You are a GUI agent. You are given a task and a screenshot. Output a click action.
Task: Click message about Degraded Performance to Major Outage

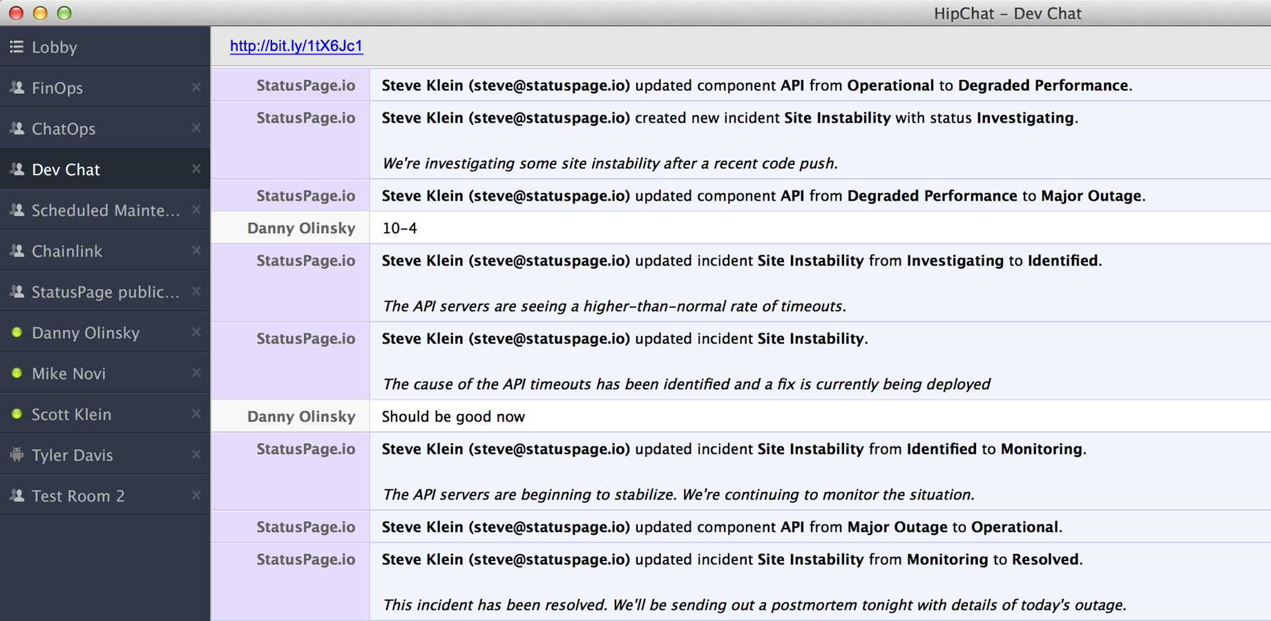[x=764, y=196]
